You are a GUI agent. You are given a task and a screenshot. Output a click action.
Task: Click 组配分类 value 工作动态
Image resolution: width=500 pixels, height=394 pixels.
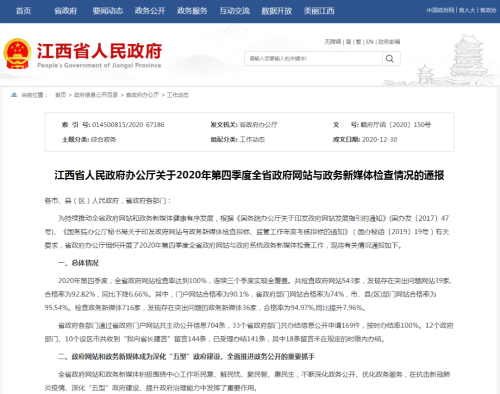pos(252,139)
